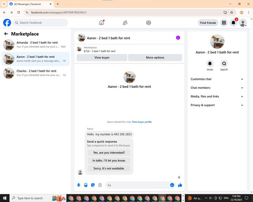Open the Windows notification center
The width and height of the screenshot is (253, 202).
pyautogui.click(x=246, y=198)
